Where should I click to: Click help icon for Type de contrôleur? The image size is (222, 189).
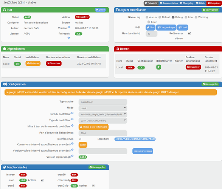72,119
